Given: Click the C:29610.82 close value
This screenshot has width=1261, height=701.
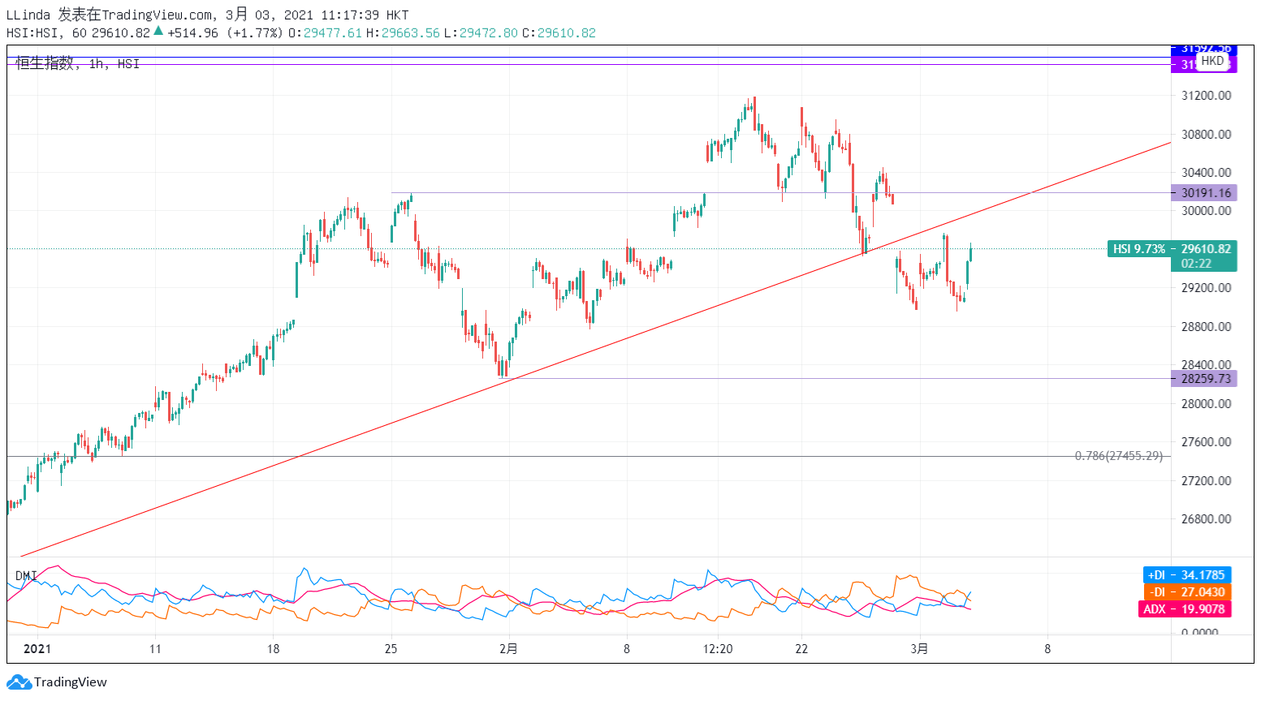Looking at the screenshot, I should click(559, 32).
